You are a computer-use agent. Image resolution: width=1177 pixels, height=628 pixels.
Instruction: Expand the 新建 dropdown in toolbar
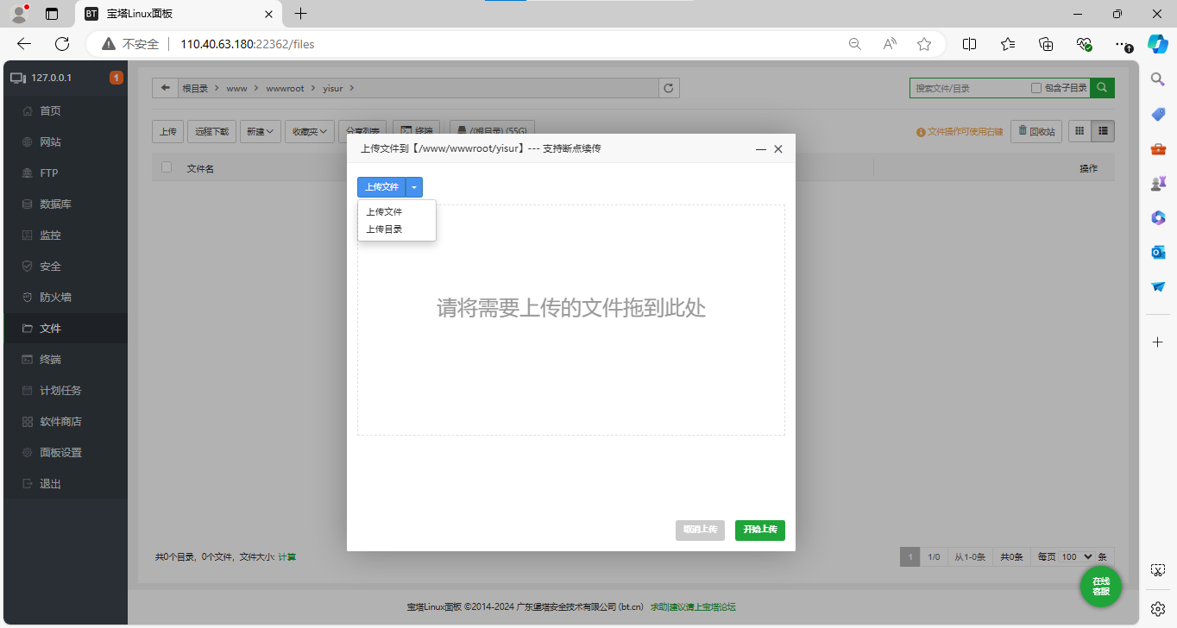point(260,130)
